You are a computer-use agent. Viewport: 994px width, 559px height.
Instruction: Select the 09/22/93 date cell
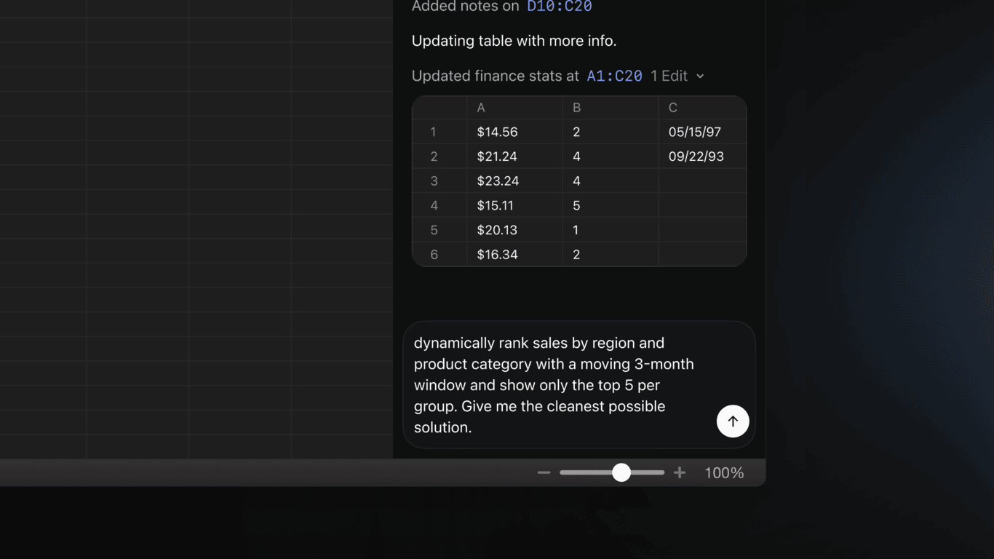pyautogui.click(x=702, y=156)
